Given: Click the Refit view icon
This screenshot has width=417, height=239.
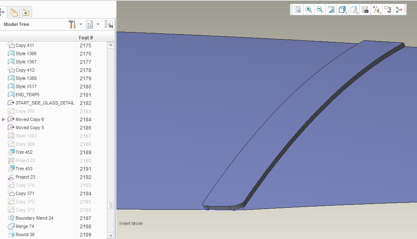Looking at the screenshot, I should (298, 10).
